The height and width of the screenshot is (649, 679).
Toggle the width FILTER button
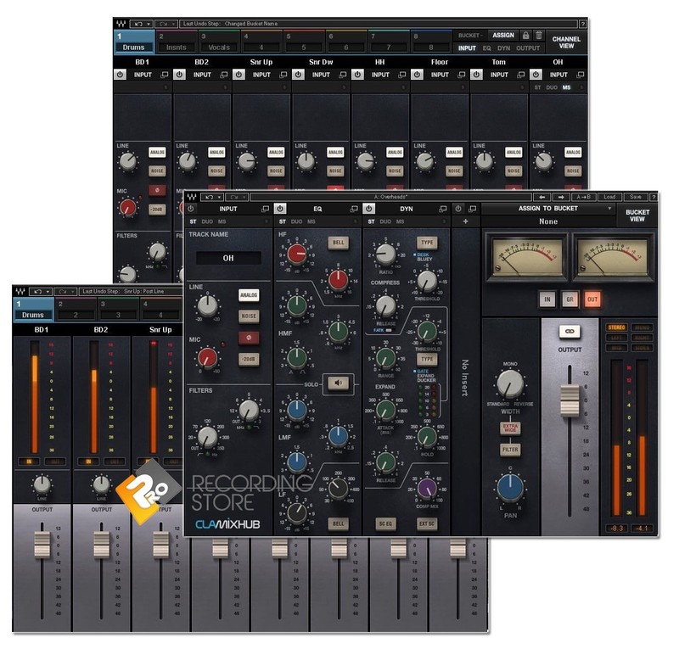[x=510, y=450]
